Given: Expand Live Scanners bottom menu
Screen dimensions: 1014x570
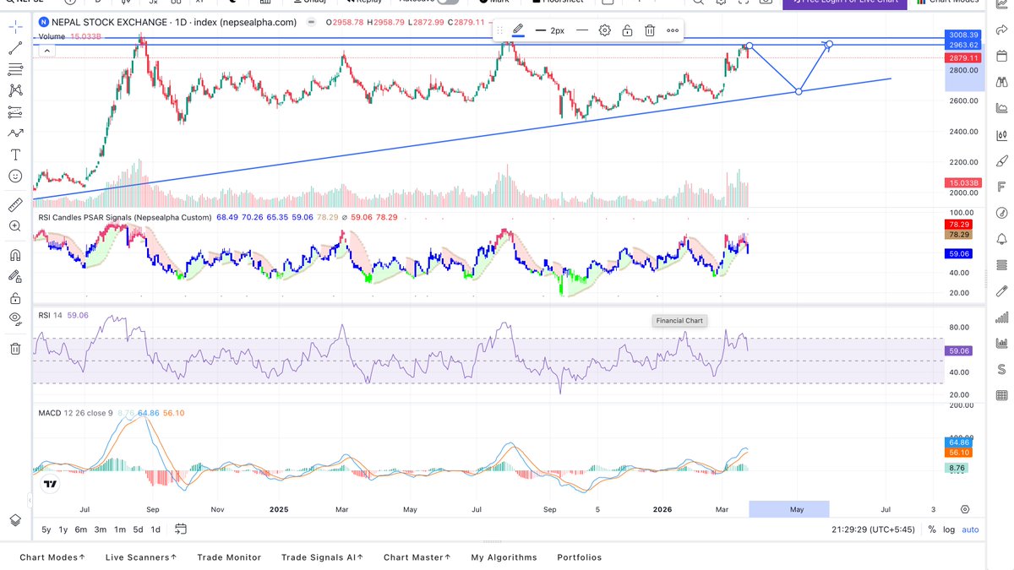Looking at the screenshot, I should tap(141, 557).
